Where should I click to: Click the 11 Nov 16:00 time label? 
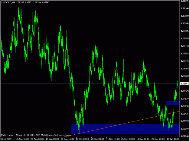[113, 139]
